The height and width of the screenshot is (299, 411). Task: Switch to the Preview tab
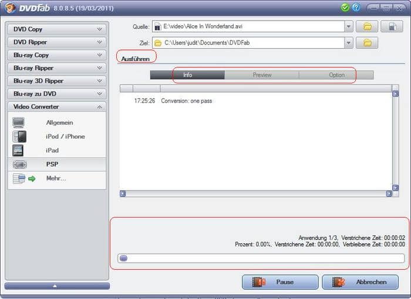pyautogui.click(x=262, y=75)
